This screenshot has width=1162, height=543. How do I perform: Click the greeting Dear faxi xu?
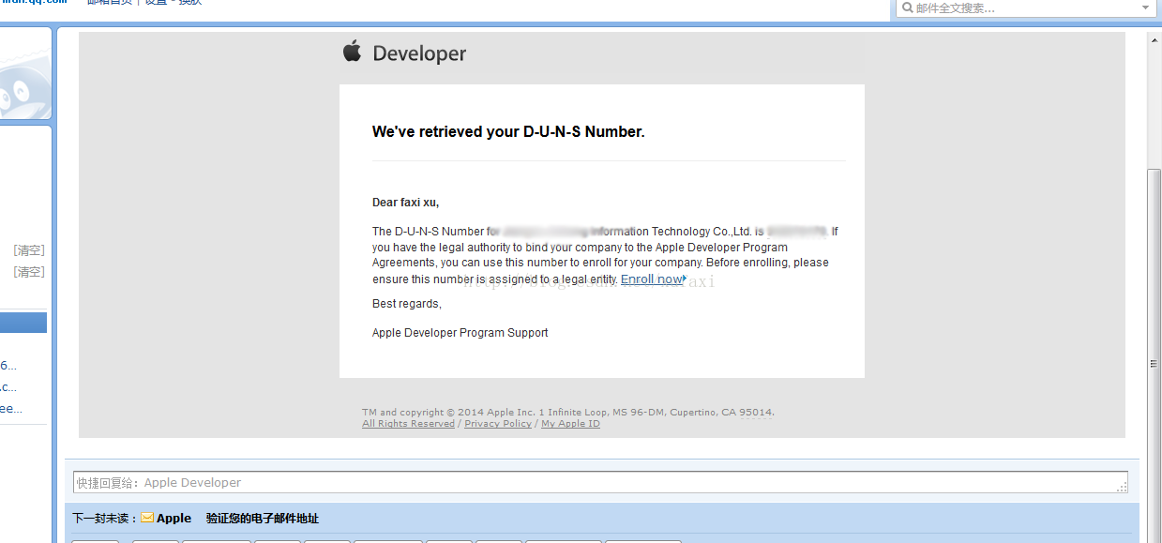tap(405, 203)
